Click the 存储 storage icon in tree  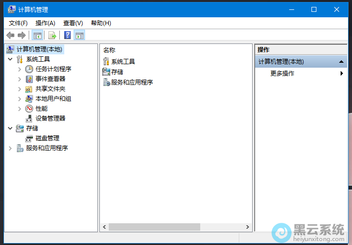(20, 128)
